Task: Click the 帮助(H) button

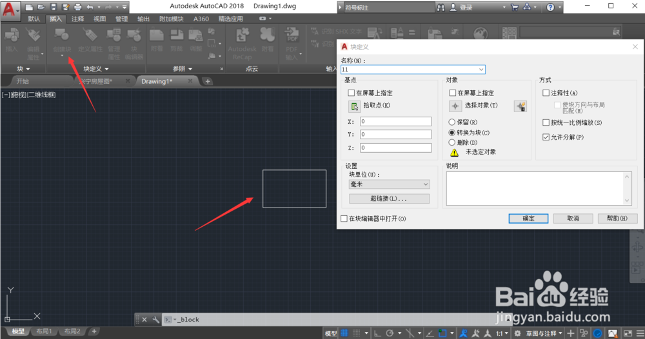Action: (x=617, y=218)
